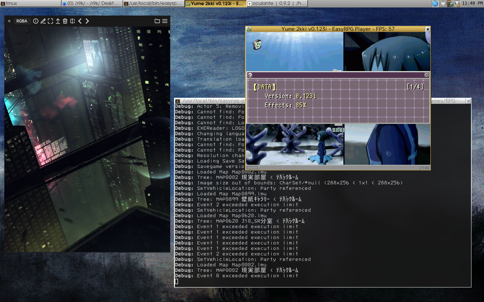Switch to the /usr/local/bin/easyrp taskbar entry
484x302 pixels.
154,3
